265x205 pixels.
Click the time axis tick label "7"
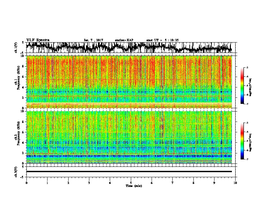point(173,183)
